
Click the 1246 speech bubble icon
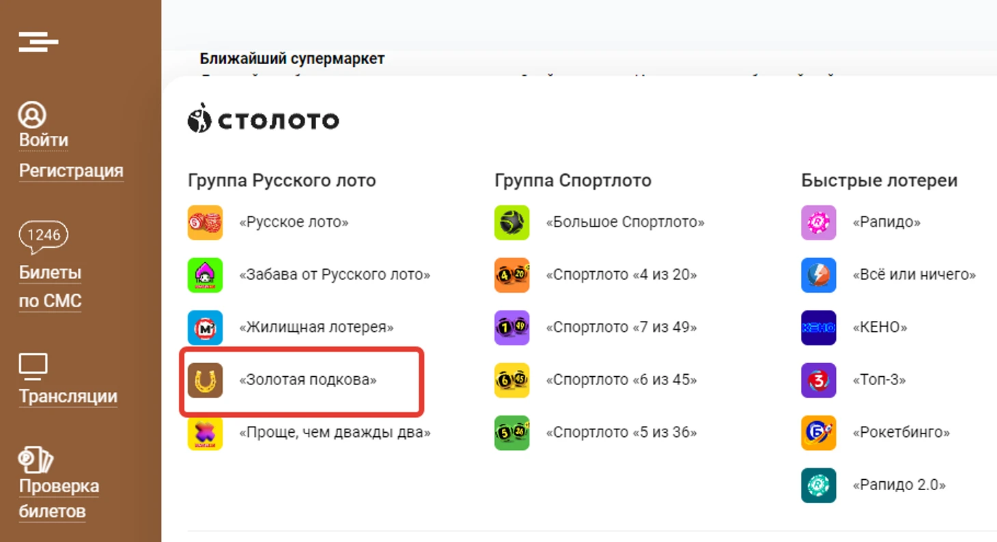(44, 236)
